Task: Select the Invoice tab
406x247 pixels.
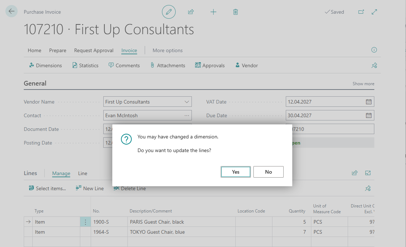Action: click(129, 50)
